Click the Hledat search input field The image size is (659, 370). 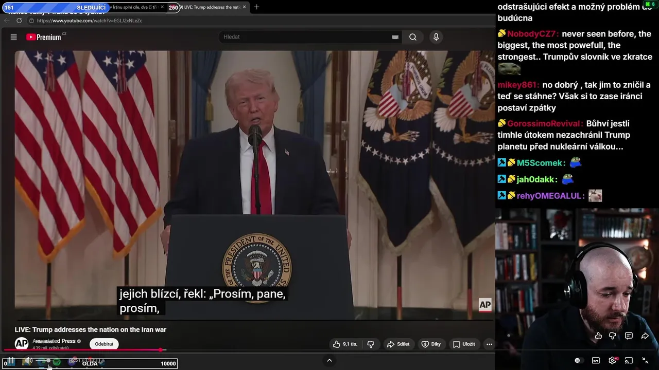[x=306, y=37]
